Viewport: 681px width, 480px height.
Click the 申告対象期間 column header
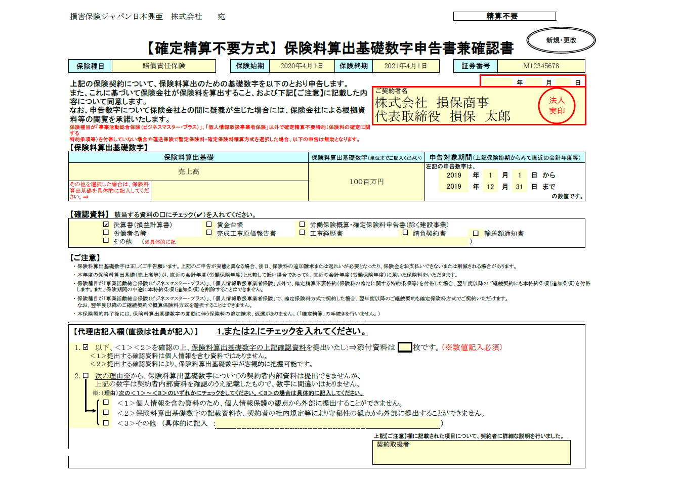(x=505, y=158)
